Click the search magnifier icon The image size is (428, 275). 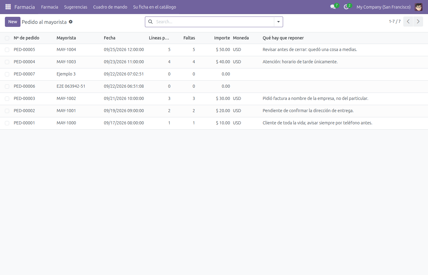tap(150, 22)
